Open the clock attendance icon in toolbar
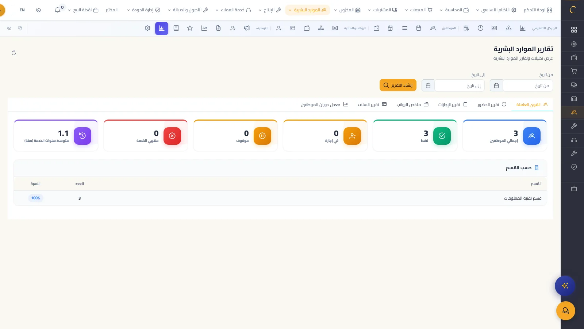Image resolution: width=584 pixels, height=329 pixels. [480, 28]
